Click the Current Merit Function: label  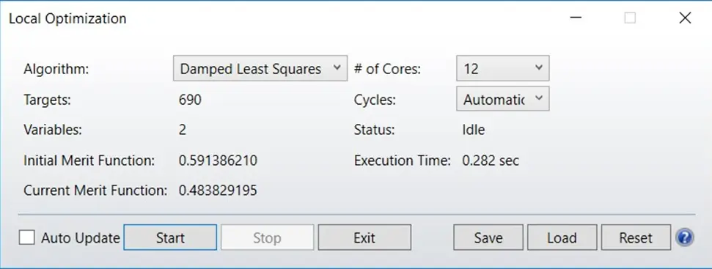(95, 191)
